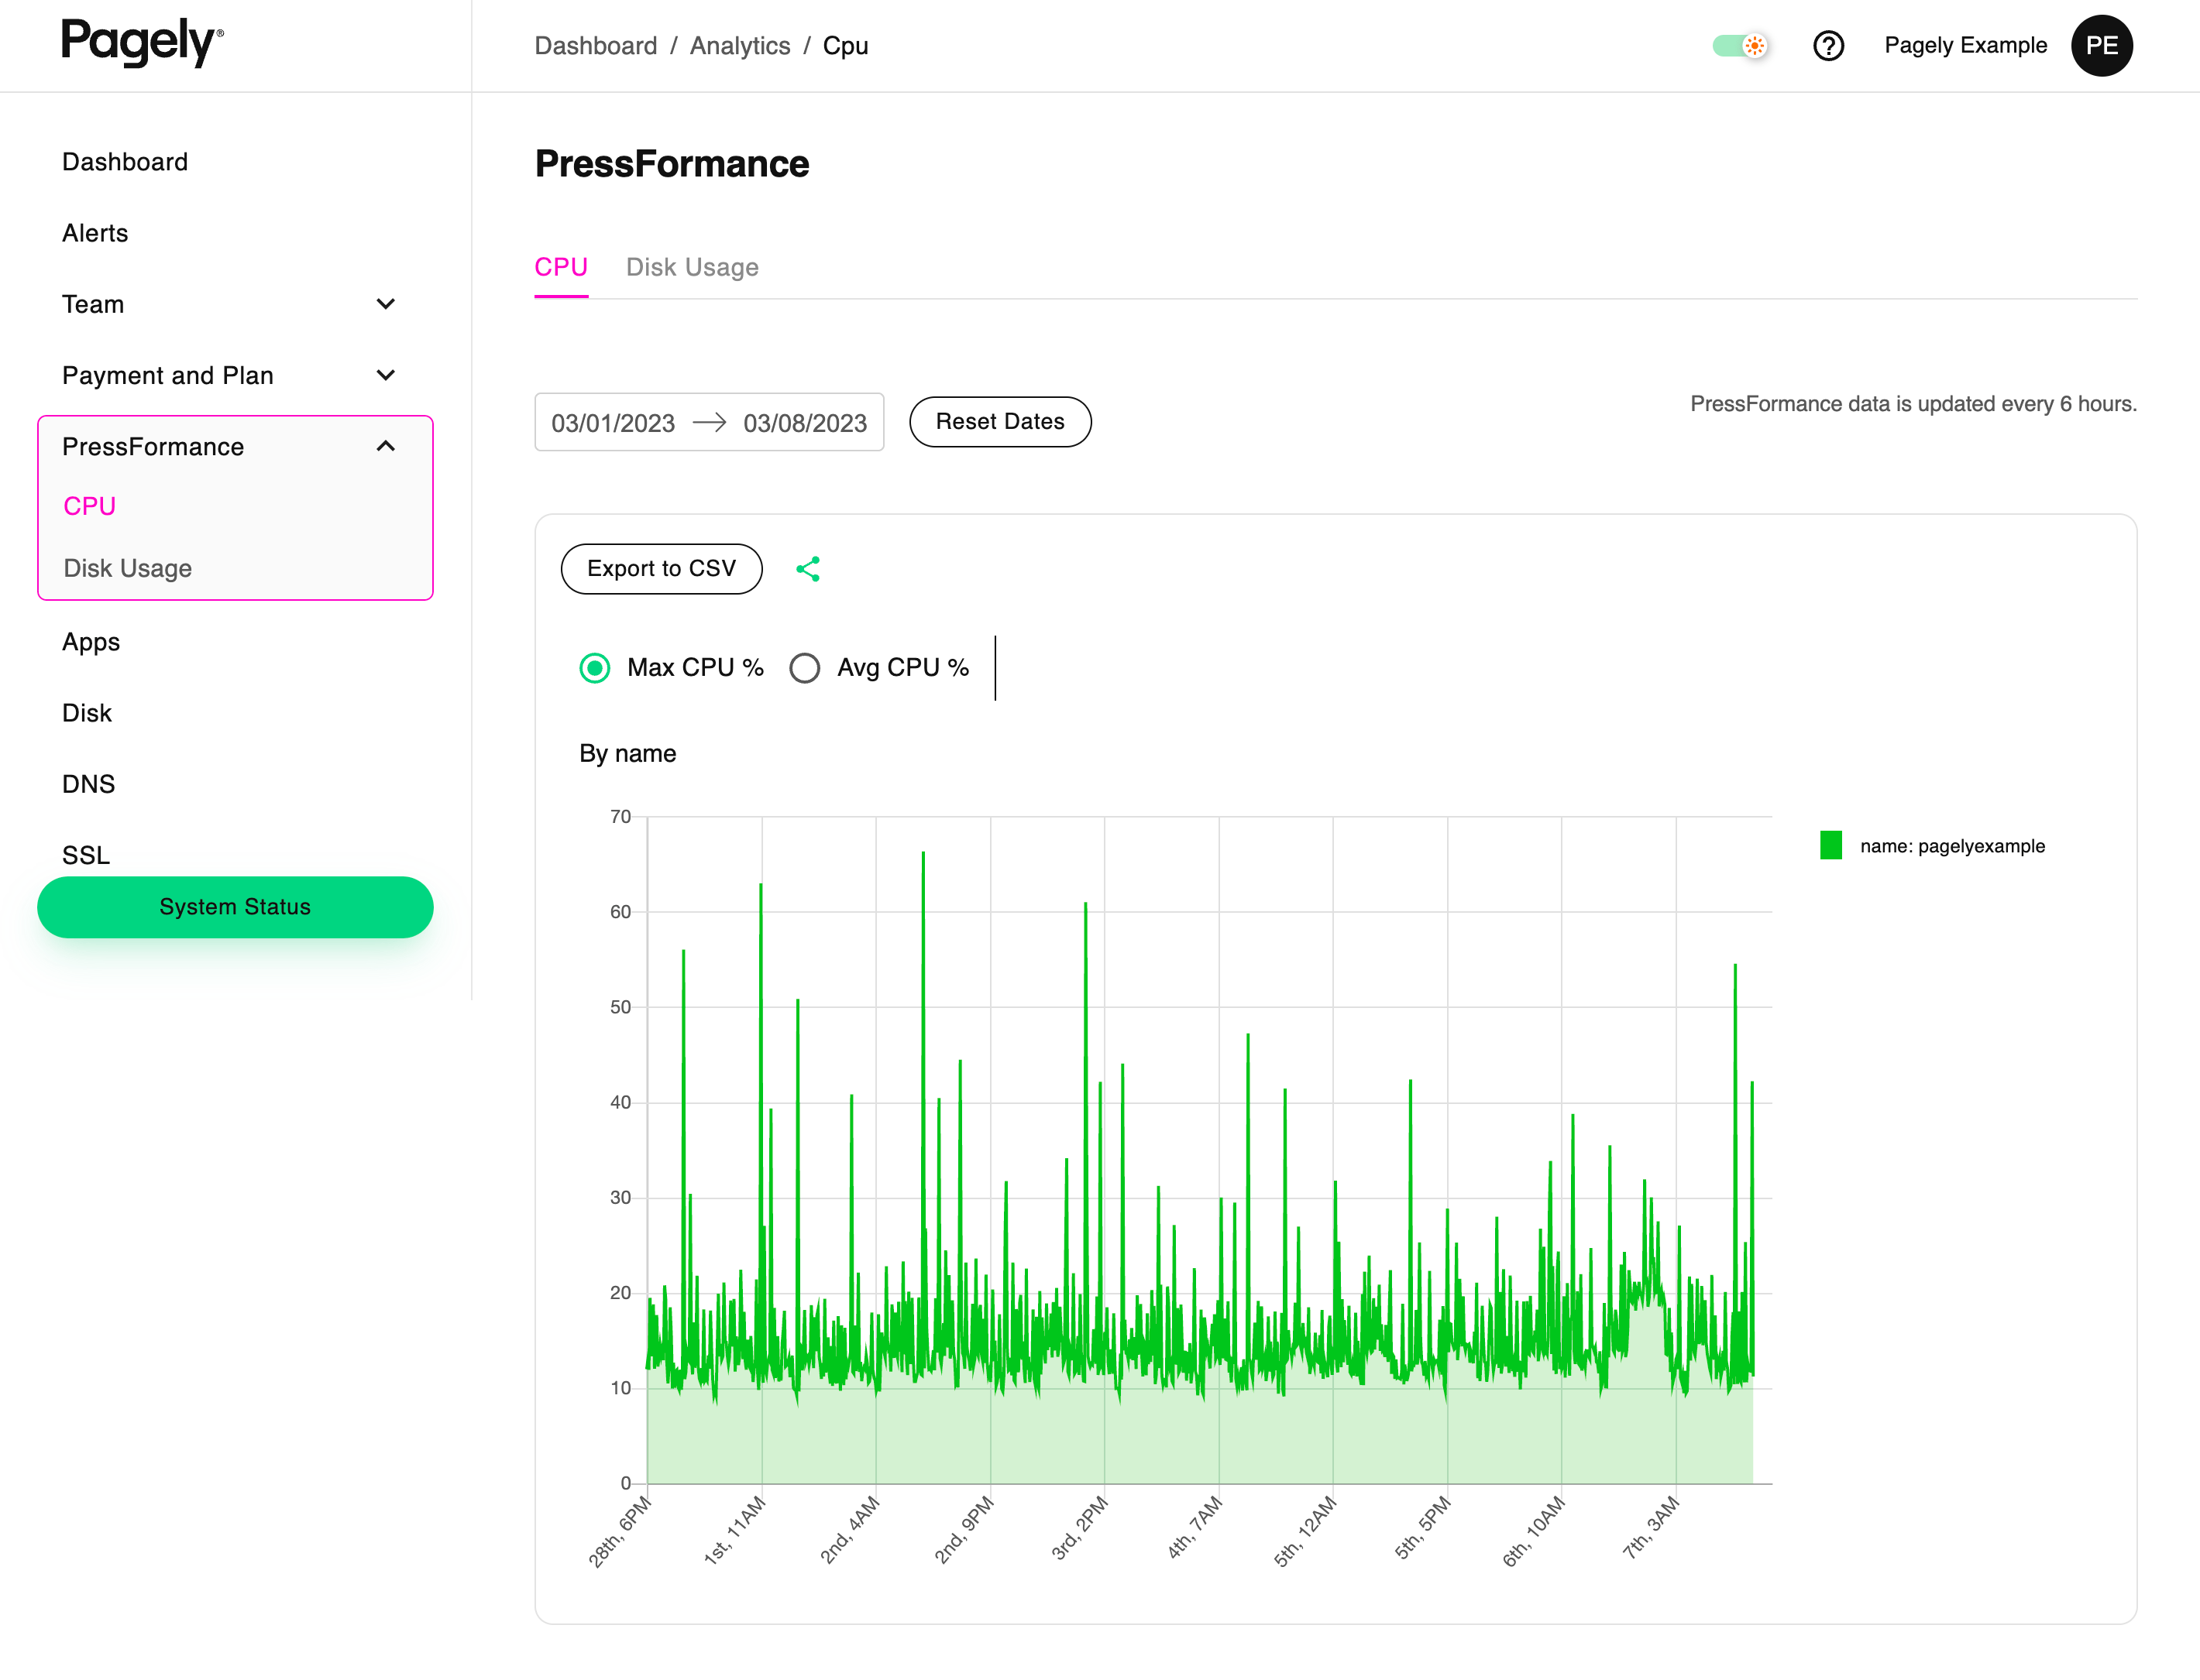This screenshot has height=1680, width=2200.
Task: Open Apps in the sidebar
Action: [x=91, y=642]
